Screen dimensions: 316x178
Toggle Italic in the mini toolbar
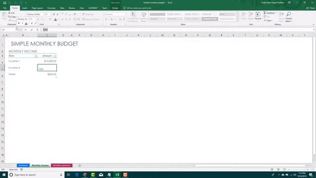22,23
